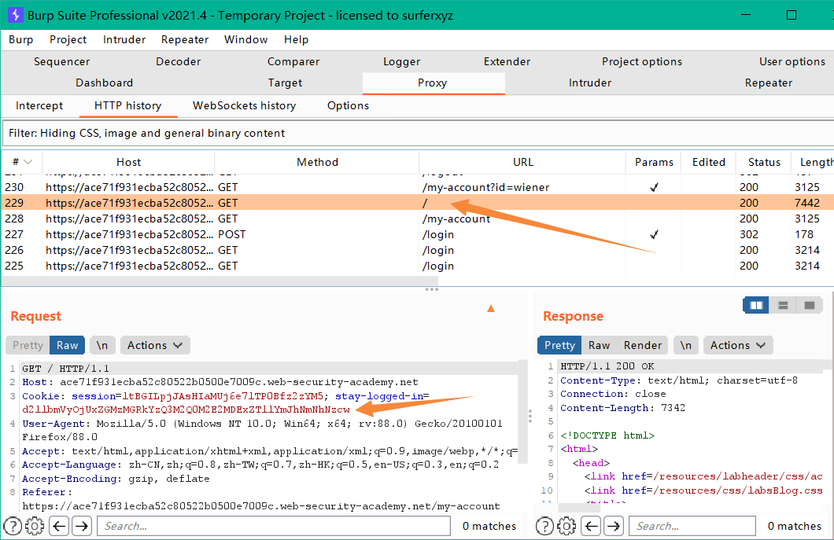Sort by URL column header

click(x=523, y=162)
